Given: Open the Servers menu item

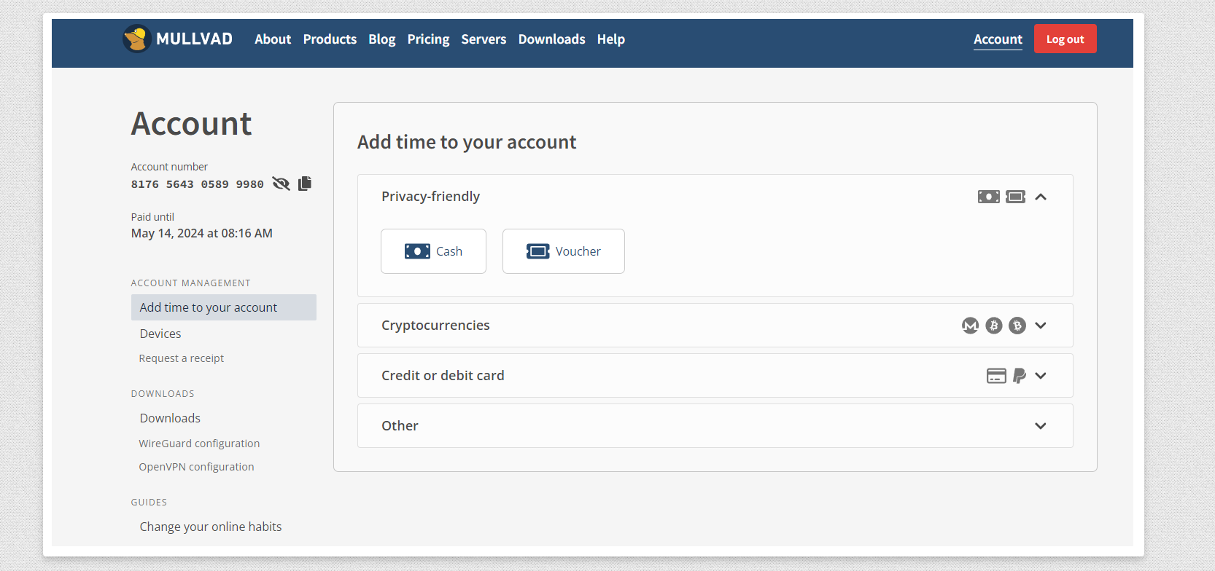Looking at the screenshot, I should [484, 39].
